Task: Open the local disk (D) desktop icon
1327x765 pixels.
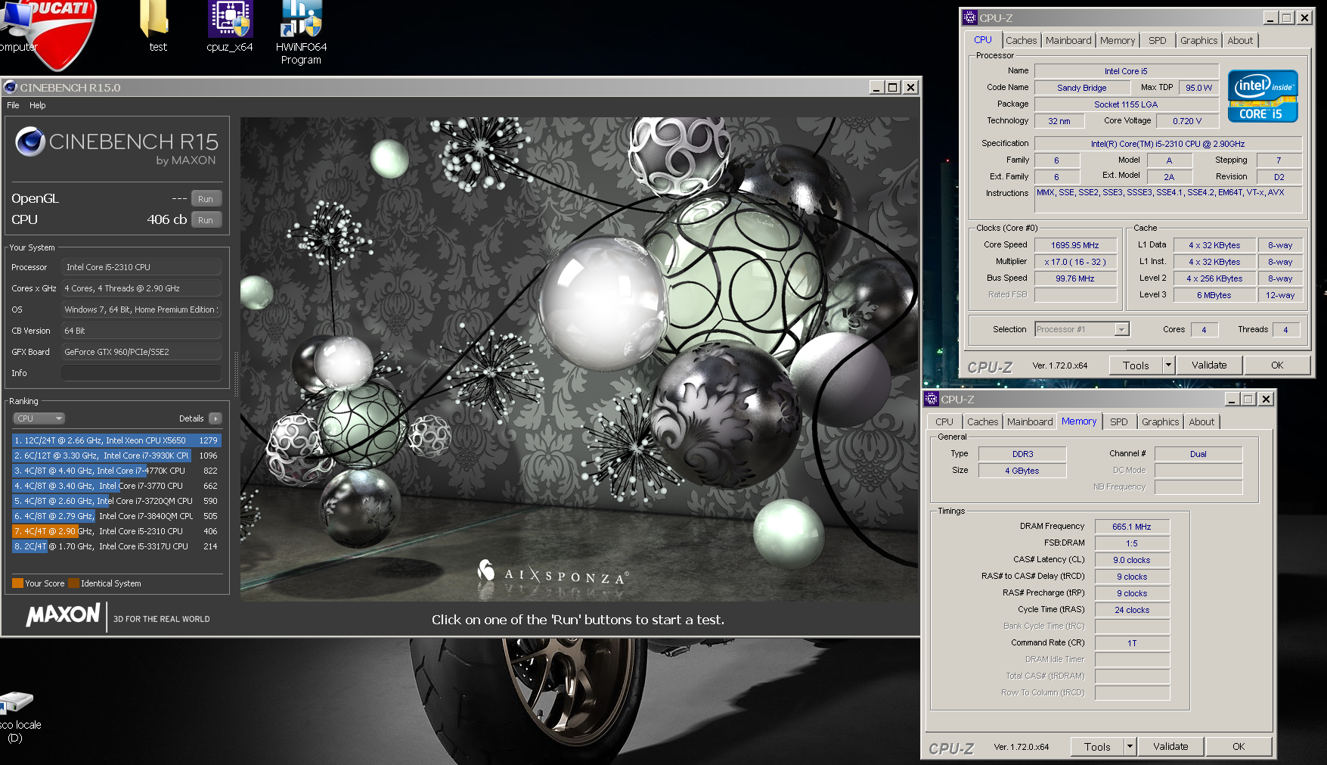Action: click(x=19, y=717)
